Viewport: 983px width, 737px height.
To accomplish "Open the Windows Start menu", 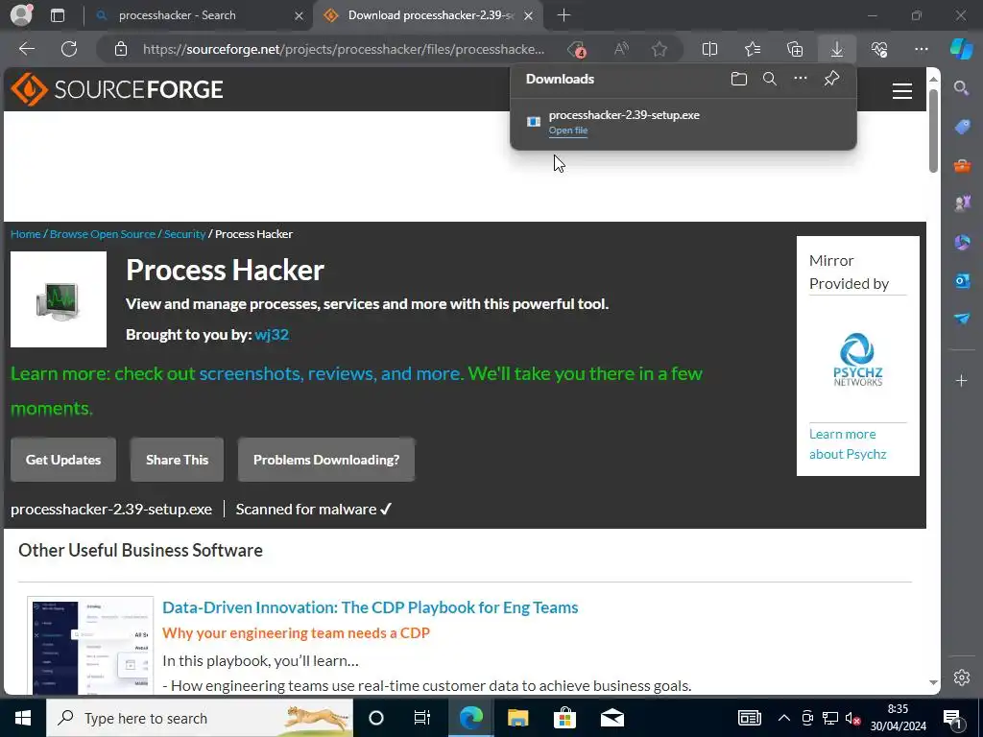I will (23, 718).
